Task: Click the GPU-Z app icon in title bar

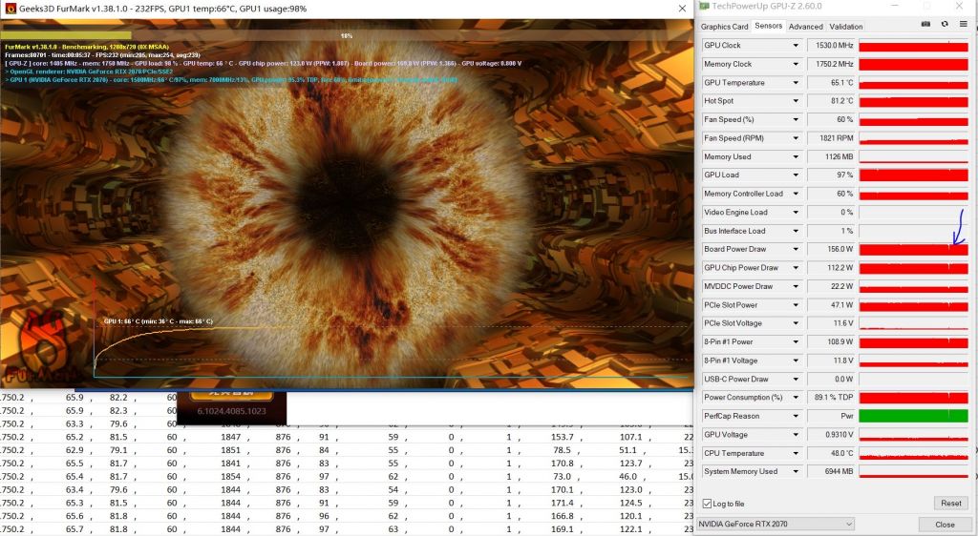Action: click(705, 6)
